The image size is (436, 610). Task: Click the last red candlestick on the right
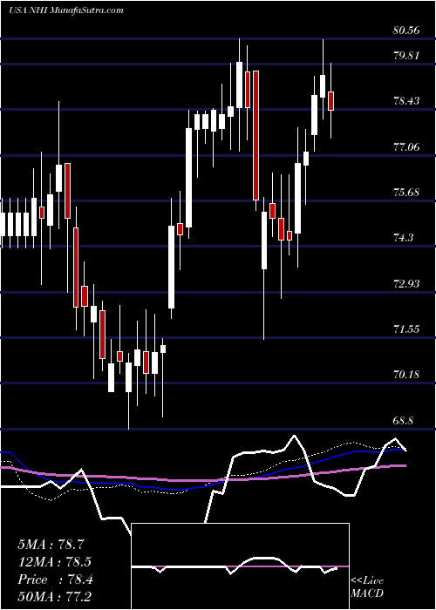[x=330, y=101]
